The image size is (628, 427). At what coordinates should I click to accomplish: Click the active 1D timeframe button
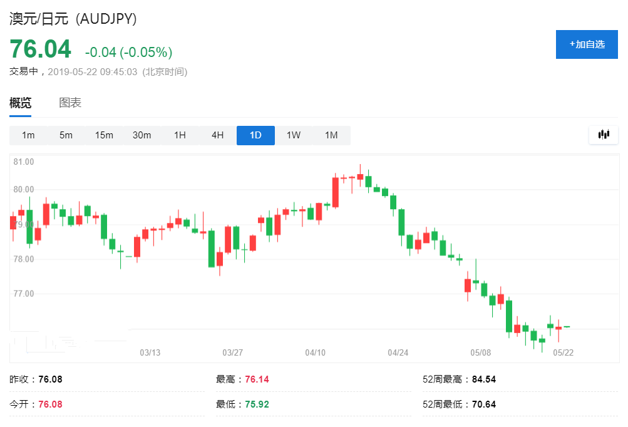255,135
